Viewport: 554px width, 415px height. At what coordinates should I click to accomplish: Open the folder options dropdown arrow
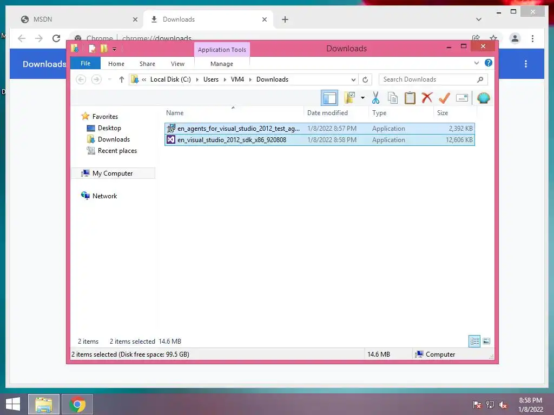(x=362, y=98)
